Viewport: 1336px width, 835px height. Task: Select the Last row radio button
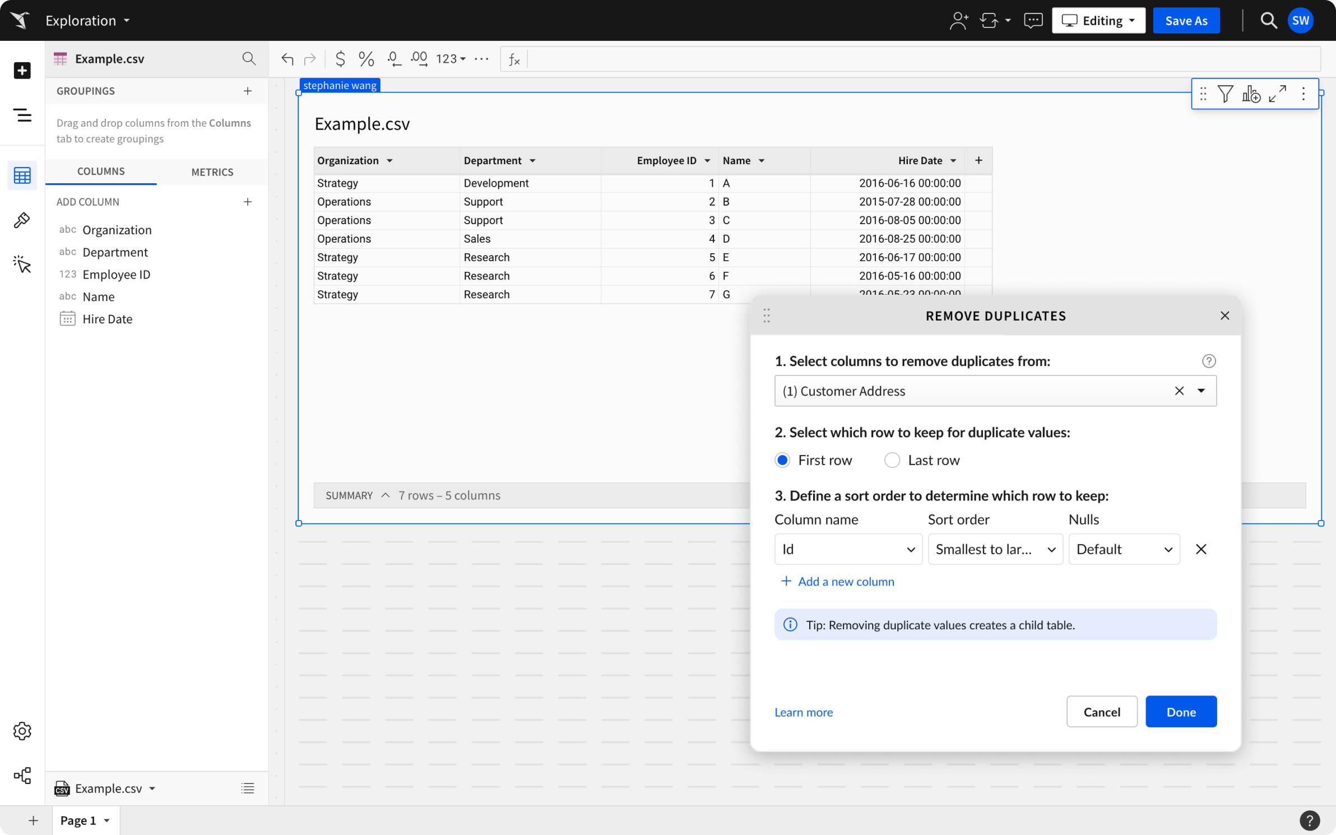click(892, 460)
